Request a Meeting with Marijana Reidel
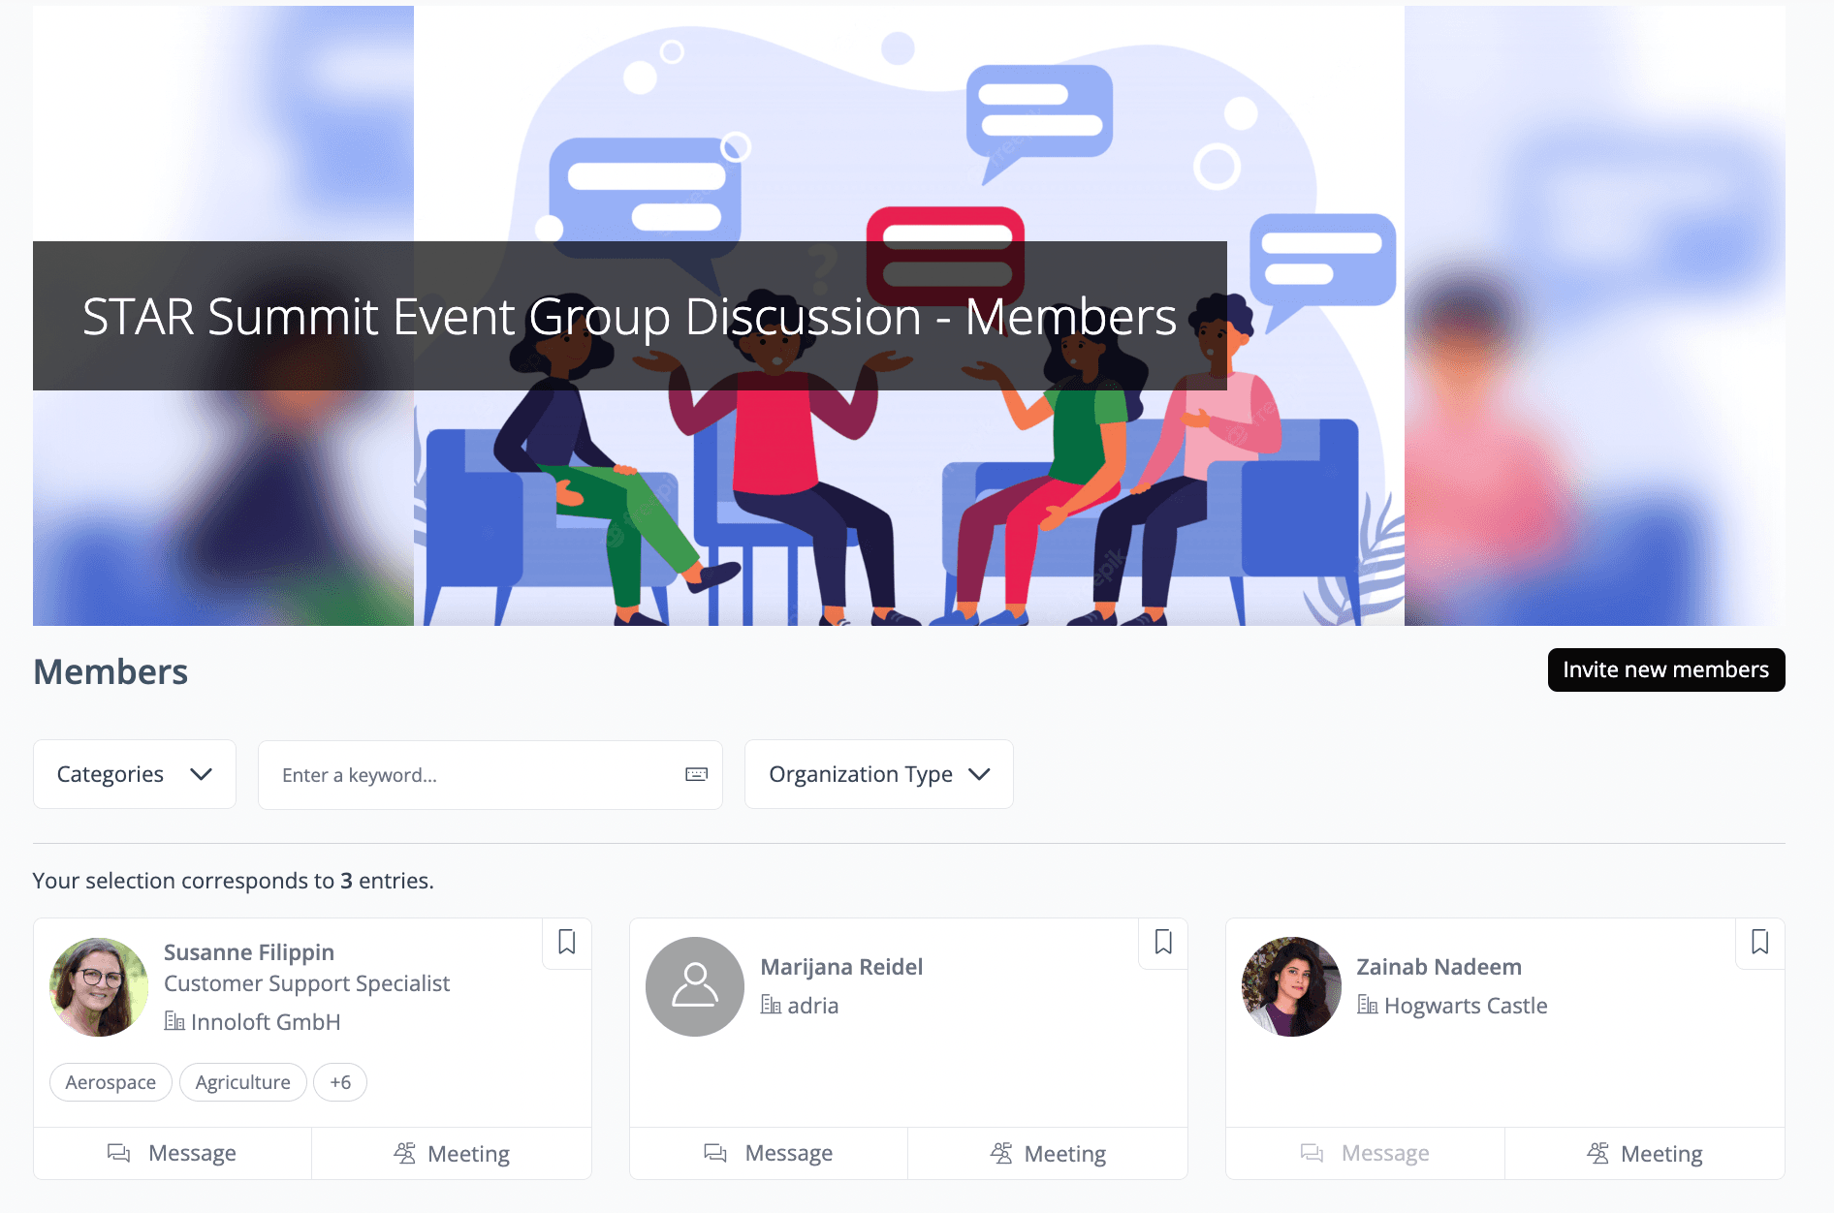The height and width of the screenshot is (1213, 1834). coord(1048,1153)
